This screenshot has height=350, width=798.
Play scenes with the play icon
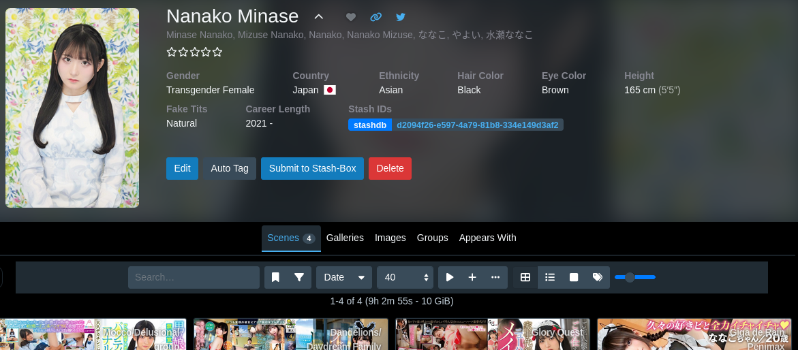(x=450, y=277)
